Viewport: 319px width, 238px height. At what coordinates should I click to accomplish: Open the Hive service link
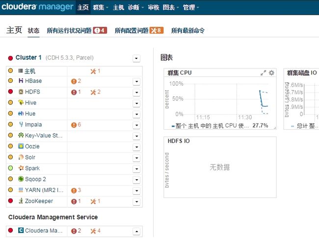click(30, 102)
